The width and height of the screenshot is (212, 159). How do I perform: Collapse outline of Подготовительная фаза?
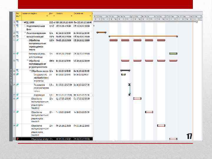click(x=25, y=26)
